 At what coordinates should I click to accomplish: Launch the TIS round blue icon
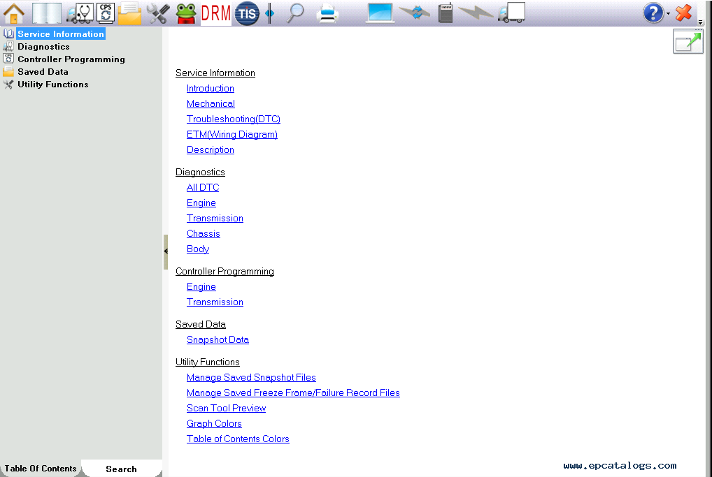pos(247,13)
